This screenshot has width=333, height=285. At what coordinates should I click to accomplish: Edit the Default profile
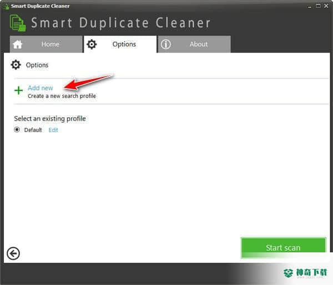(x=53, y=130)
